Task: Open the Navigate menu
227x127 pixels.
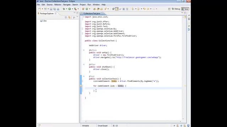Action: (x=67, y=5)
